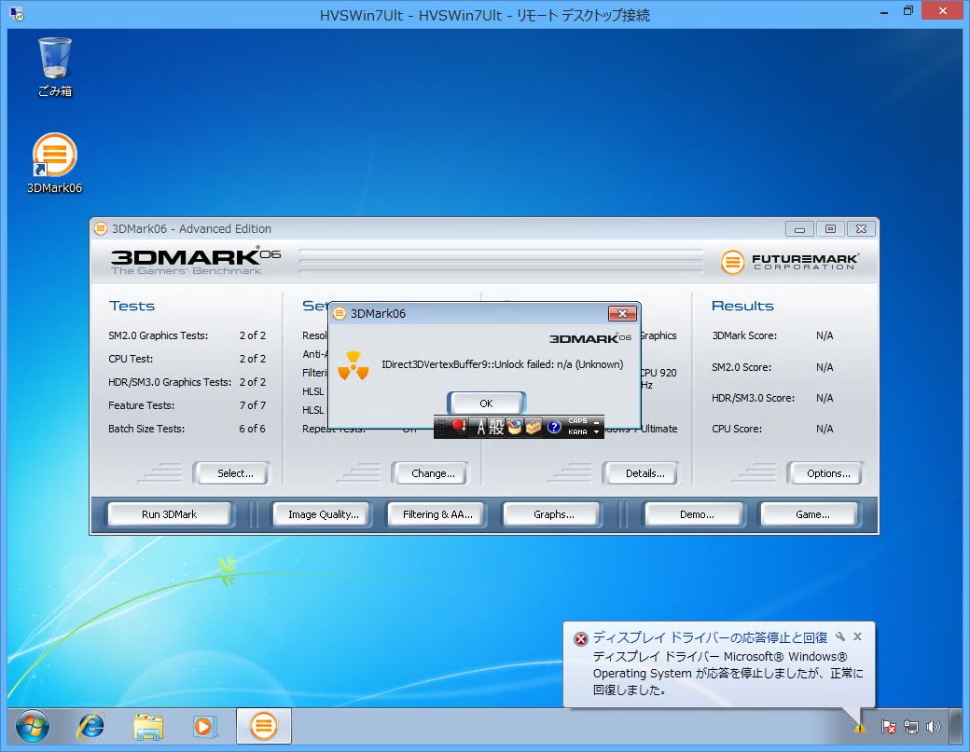Click the Tests section heading
The width and height of the screenshot is (970, 752).
pyautogui.click(x=132, y=306)
